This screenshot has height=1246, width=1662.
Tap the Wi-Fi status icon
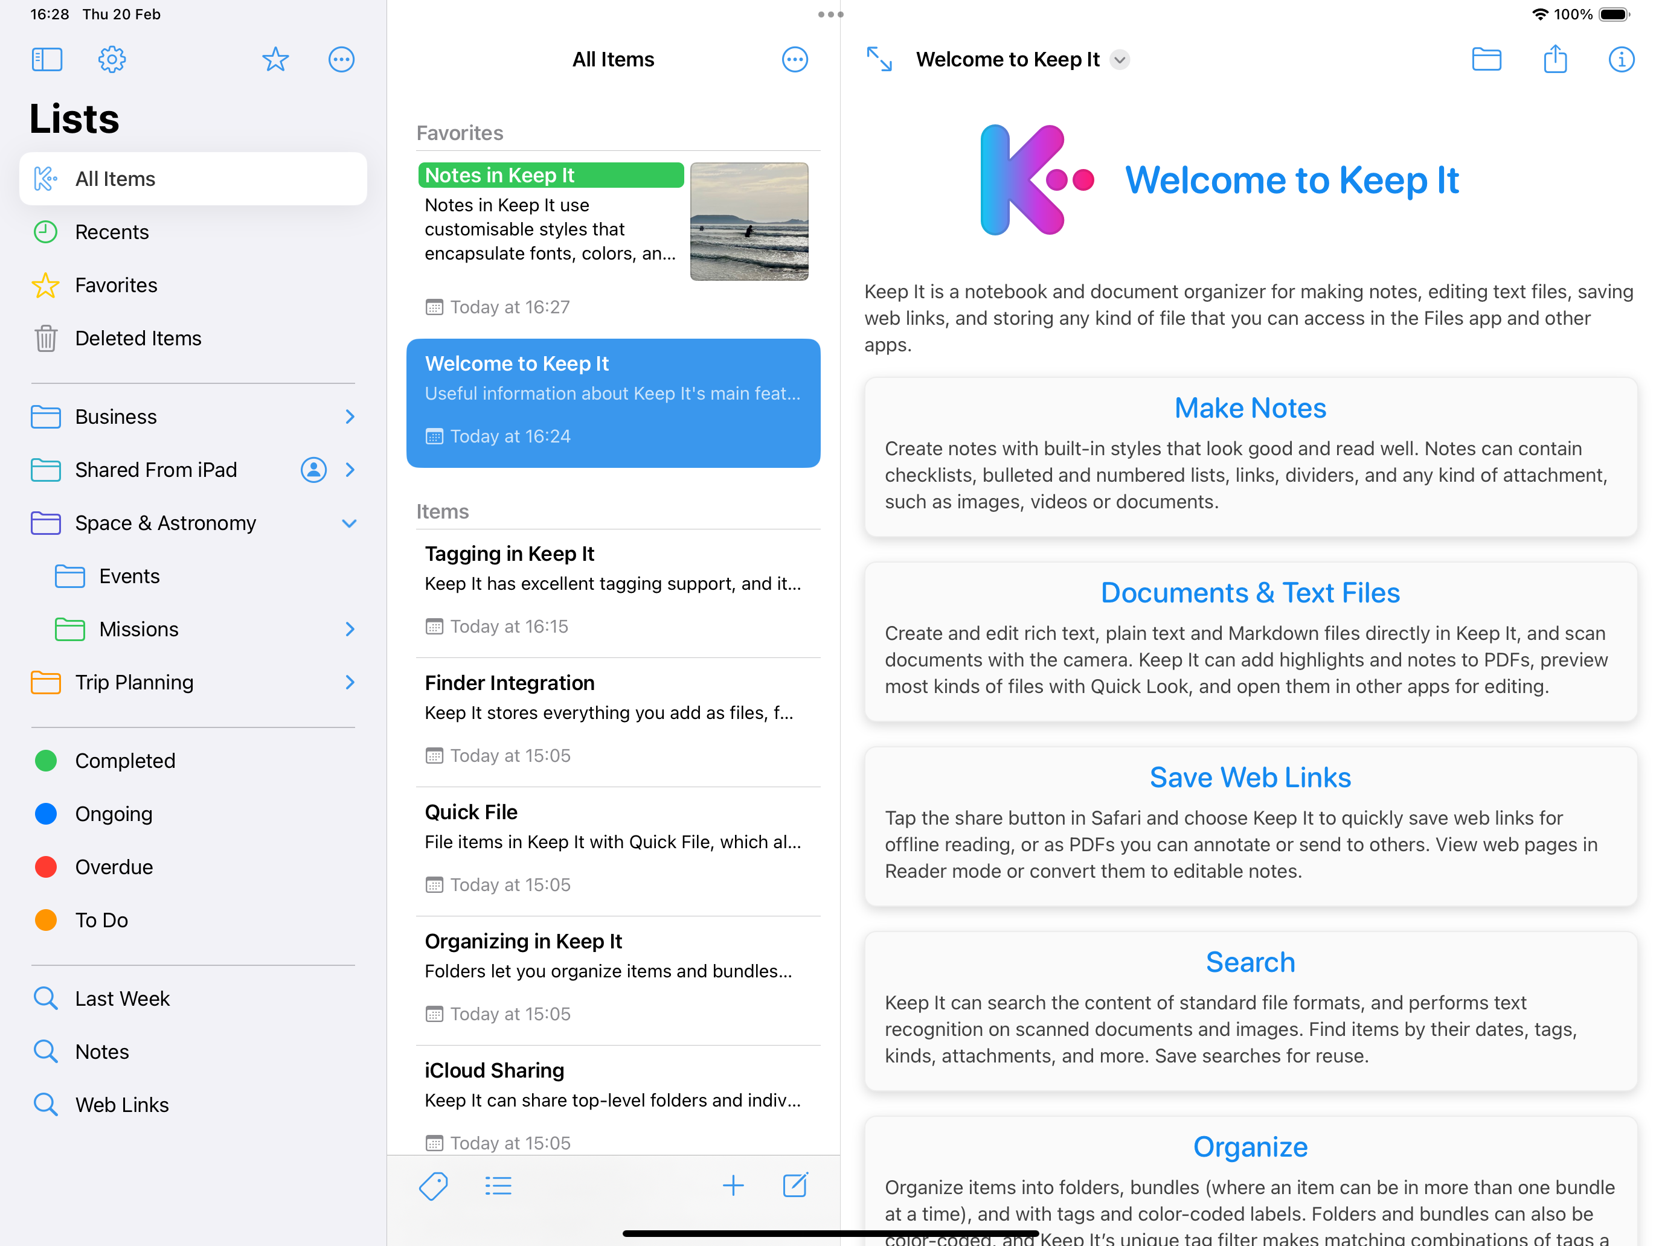click(x=1539, y=14)
